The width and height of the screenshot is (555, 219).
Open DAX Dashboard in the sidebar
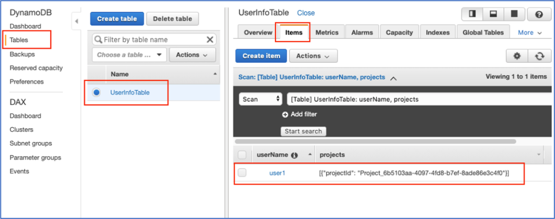25,116
